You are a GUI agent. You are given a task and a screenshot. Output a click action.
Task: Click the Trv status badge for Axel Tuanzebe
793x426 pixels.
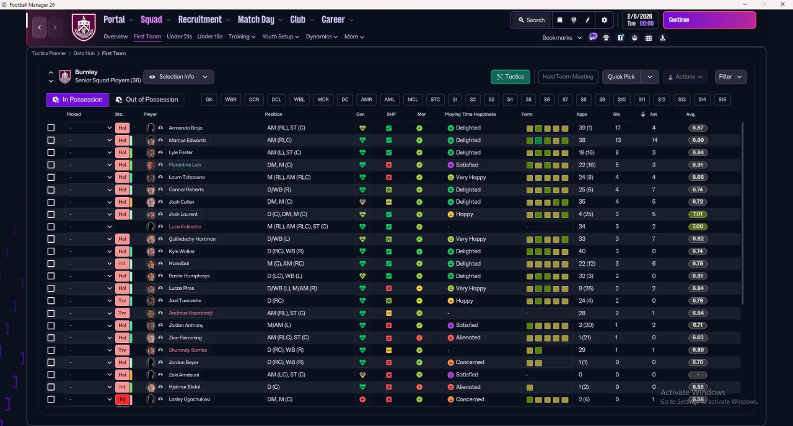pos(122,301)
